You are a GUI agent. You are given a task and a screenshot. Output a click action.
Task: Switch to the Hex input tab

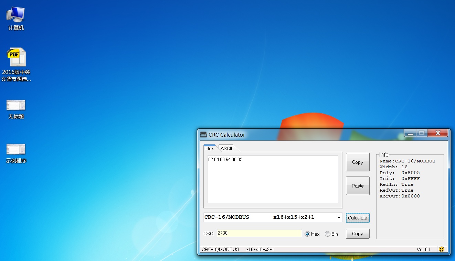tap(210, 148)
